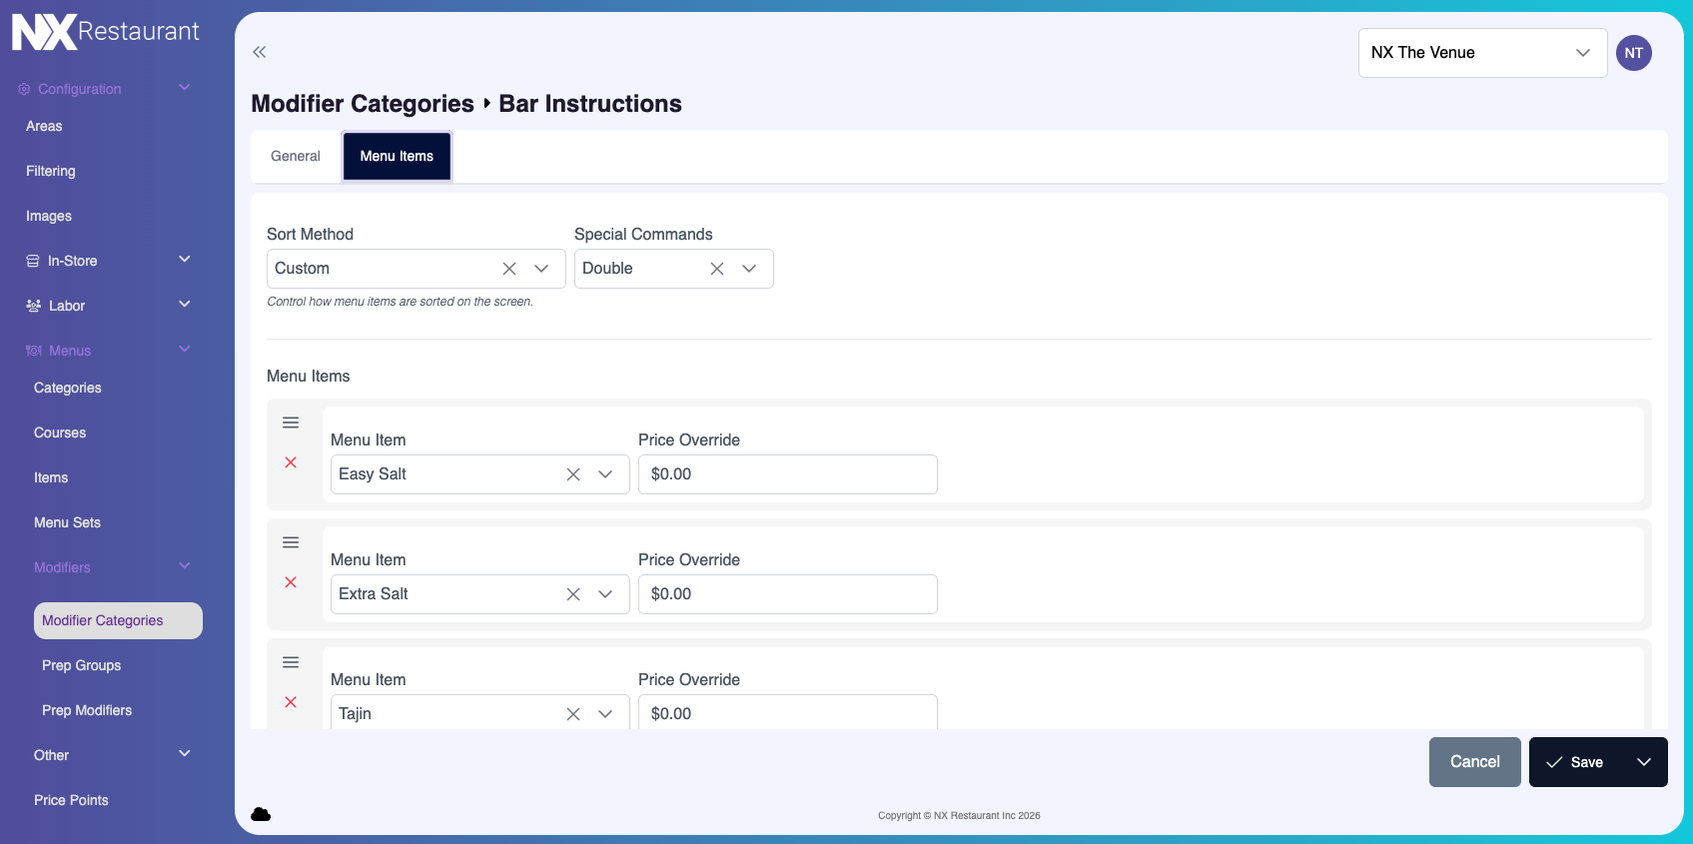Delete the Extra Salt row with red X
The height and width of the screenshot is (844, 1693).
click(291, 582)
